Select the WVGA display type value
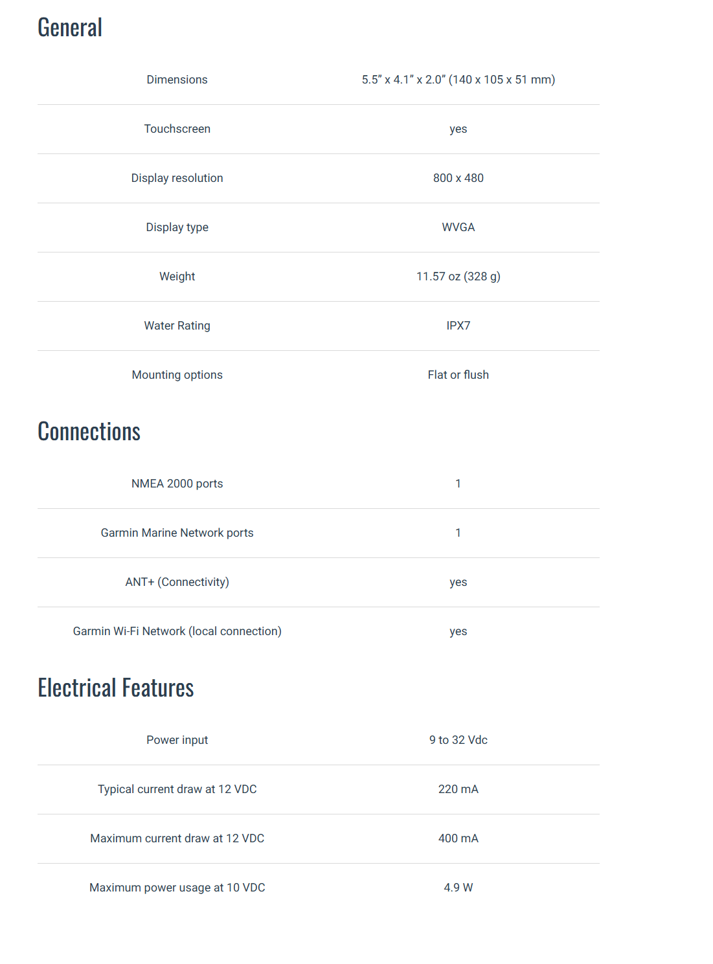Screen dimensions: 713x964 point(458,227)
